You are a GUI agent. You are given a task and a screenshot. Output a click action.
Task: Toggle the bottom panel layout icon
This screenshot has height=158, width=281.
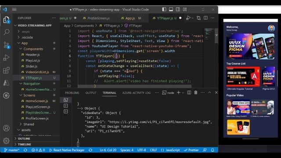(171, 10)
